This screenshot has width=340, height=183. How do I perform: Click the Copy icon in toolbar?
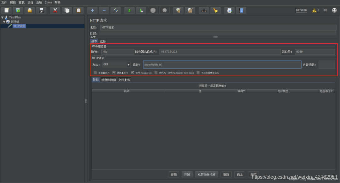[x=67, y=10]
